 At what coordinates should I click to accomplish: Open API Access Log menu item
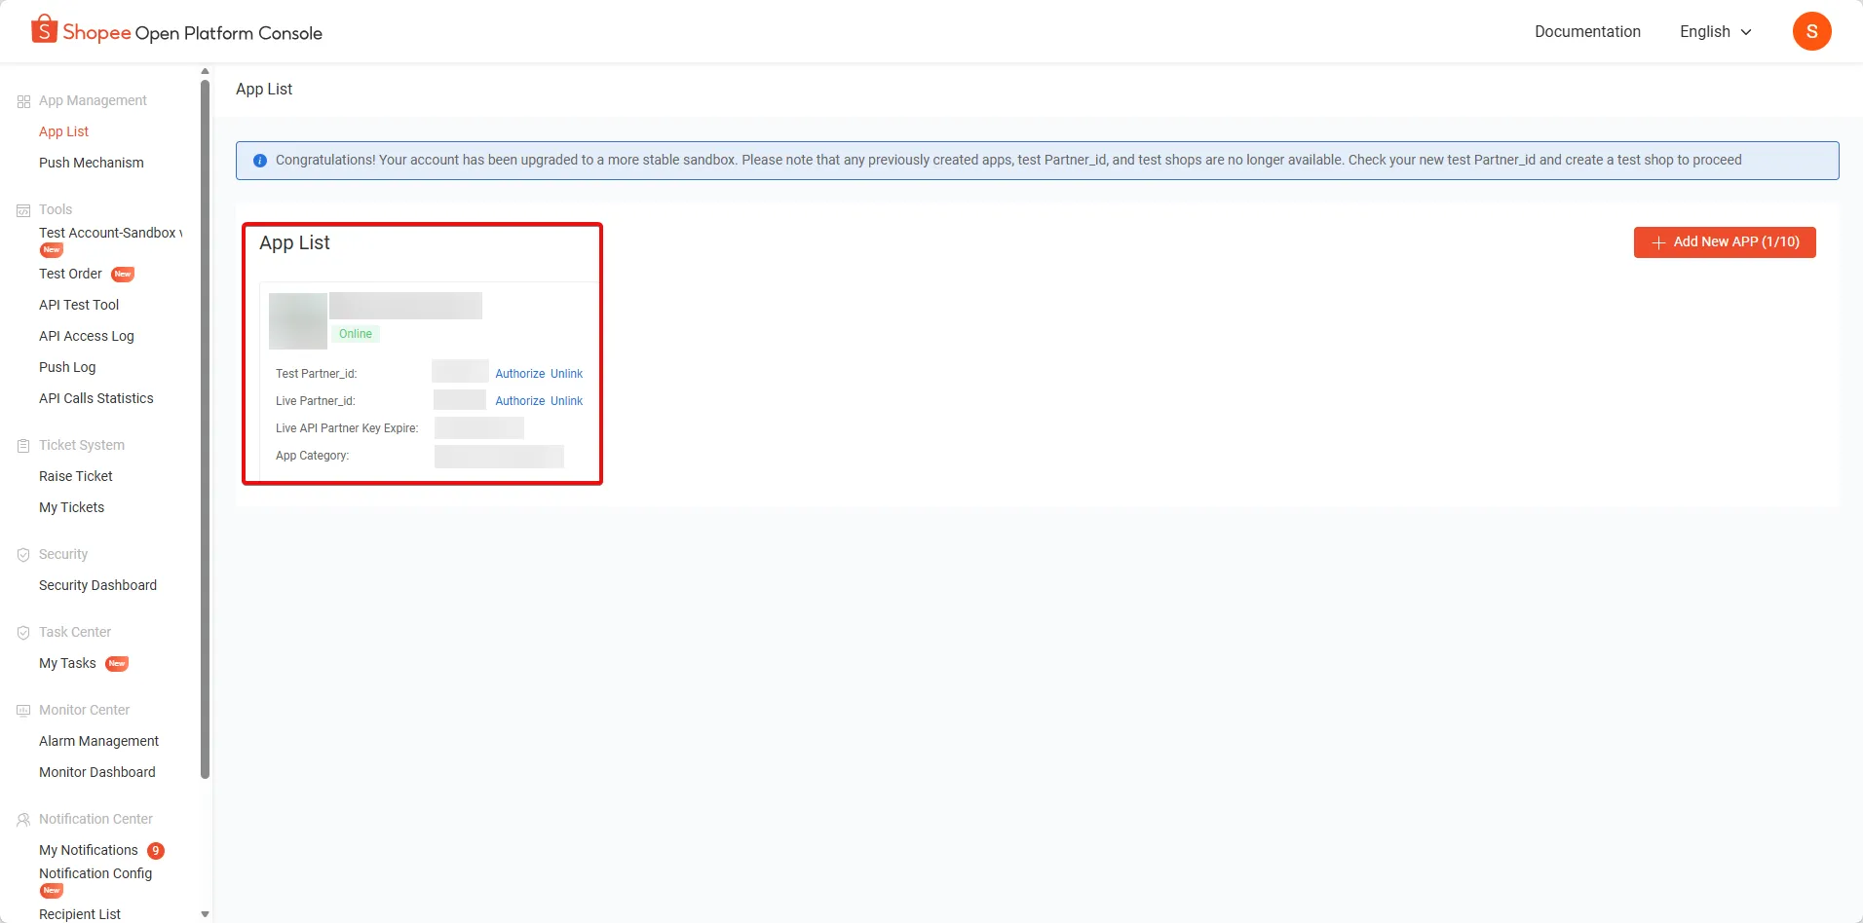[x=87, y=337]
